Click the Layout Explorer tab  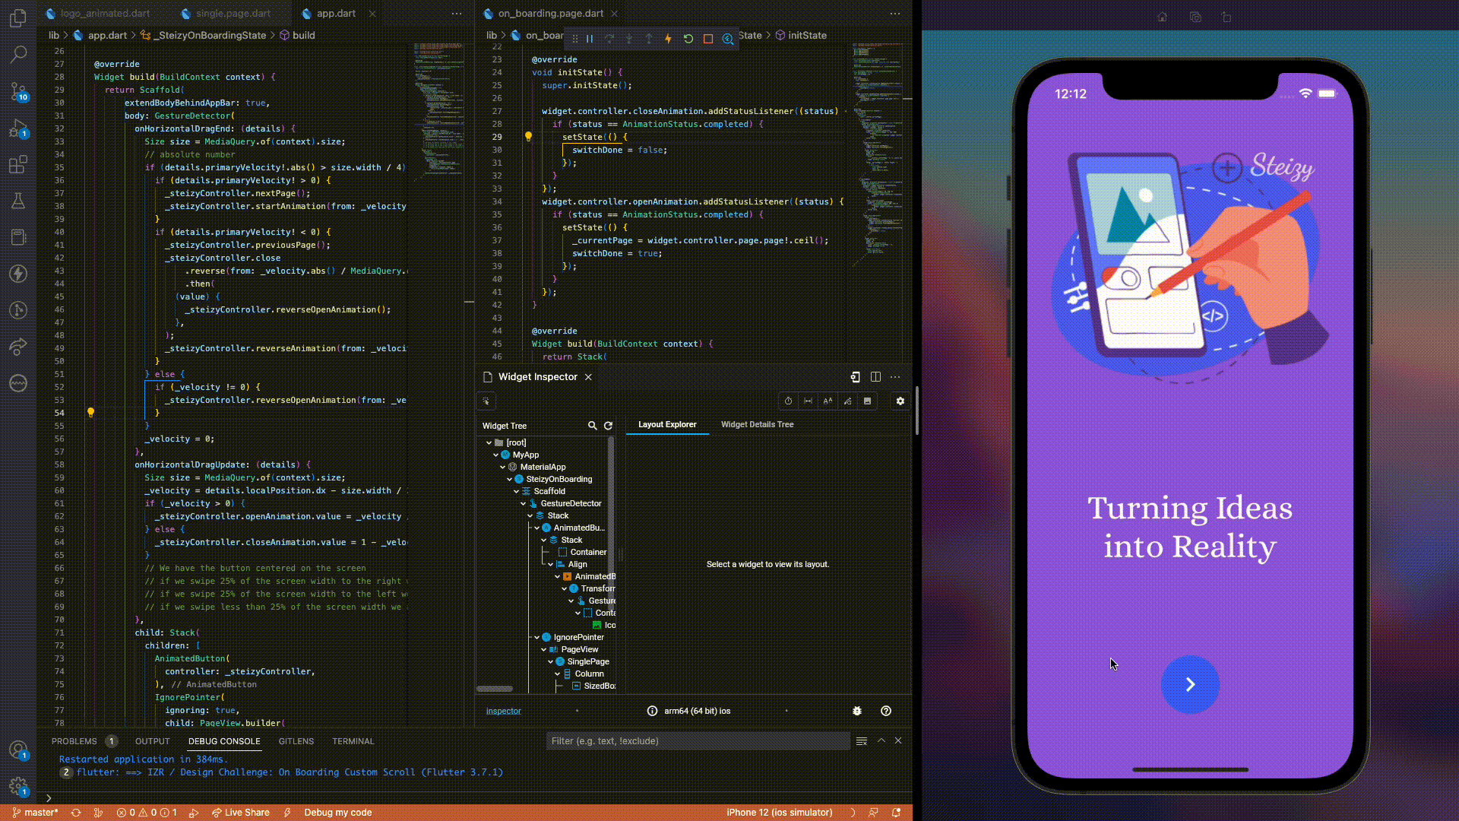[666, 424]
